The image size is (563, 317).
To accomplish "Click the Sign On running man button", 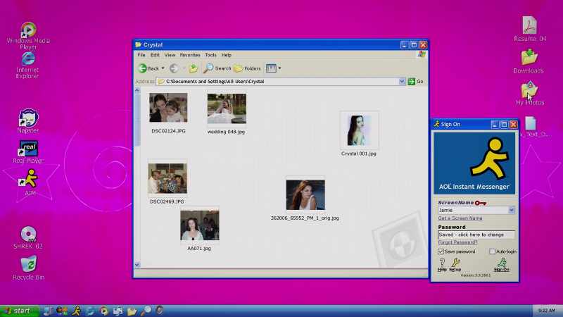I will coord(501,264).
